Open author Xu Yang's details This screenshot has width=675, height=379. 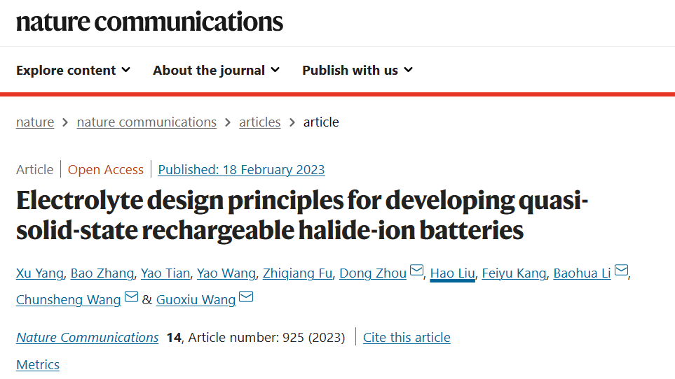[x=40, y=273]
